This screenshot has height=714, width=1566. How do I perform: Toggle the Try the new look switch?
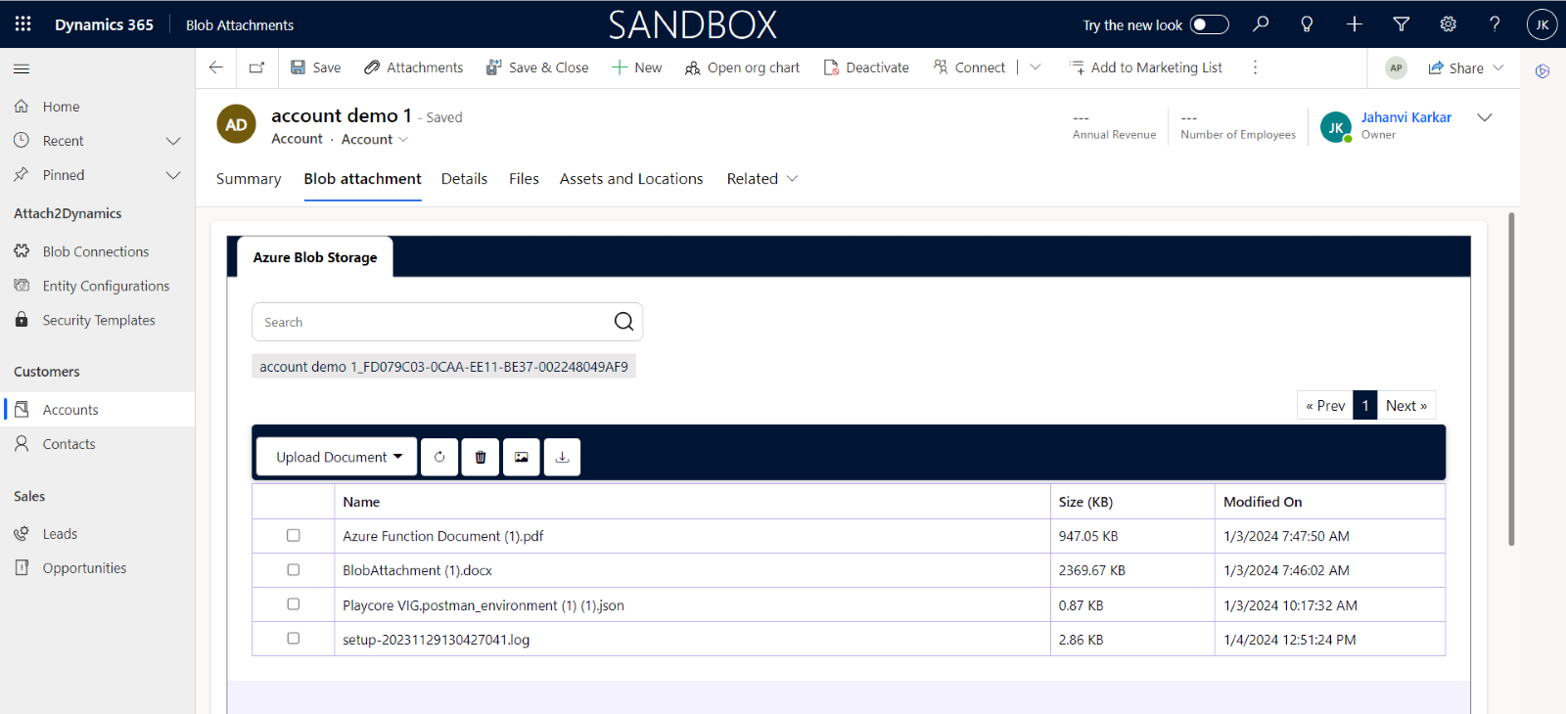(1209, 24)
